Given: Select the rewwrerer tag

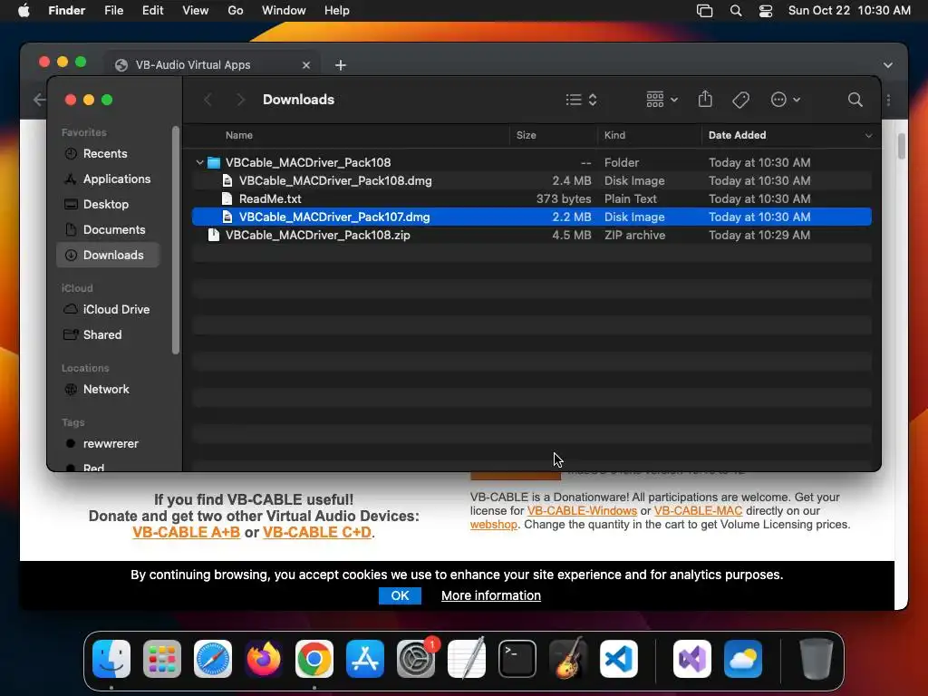Looking at the screenshot, I should [107, 444].
